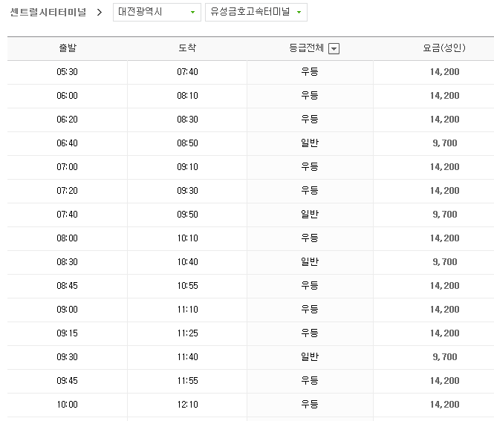Click the 09:50 arrival time
This screenshot has height=421, width=494.
coord(187,215)
